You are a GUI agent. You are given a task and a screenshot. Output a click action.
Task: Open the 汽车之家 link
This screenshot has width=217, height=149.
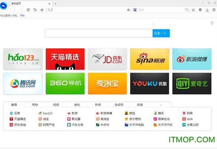coord(75,125)
